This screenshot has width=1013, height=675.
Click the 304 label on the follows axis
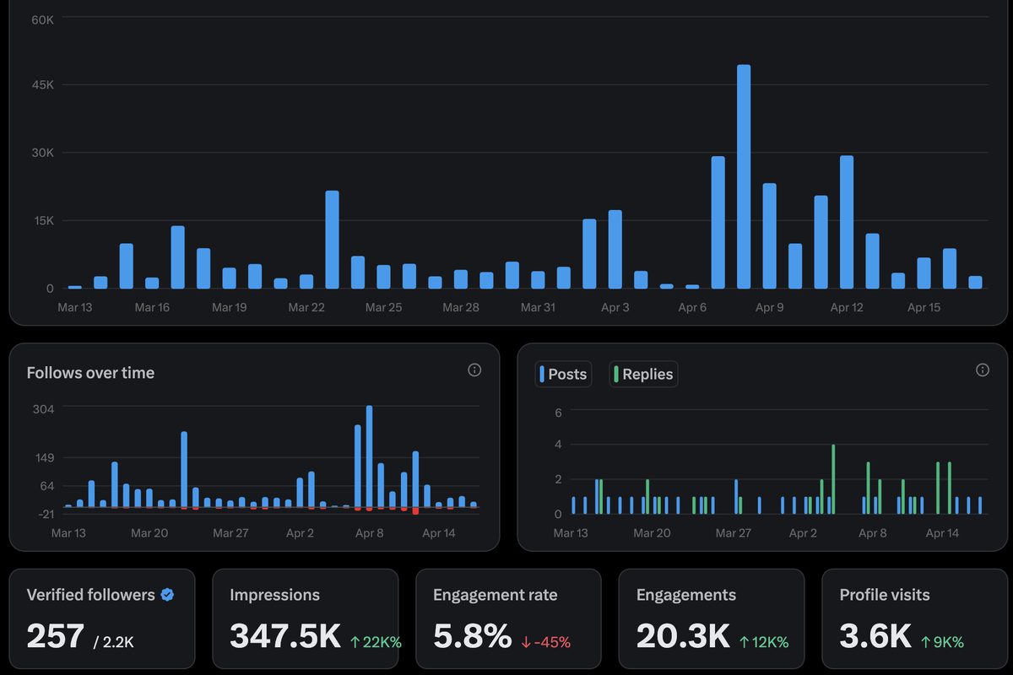[x=44, y=408]
